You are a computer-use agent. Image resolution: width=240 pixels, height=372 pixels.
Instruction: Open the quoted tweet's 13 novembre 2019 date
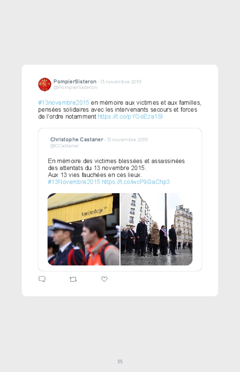(x=127, y=139)
